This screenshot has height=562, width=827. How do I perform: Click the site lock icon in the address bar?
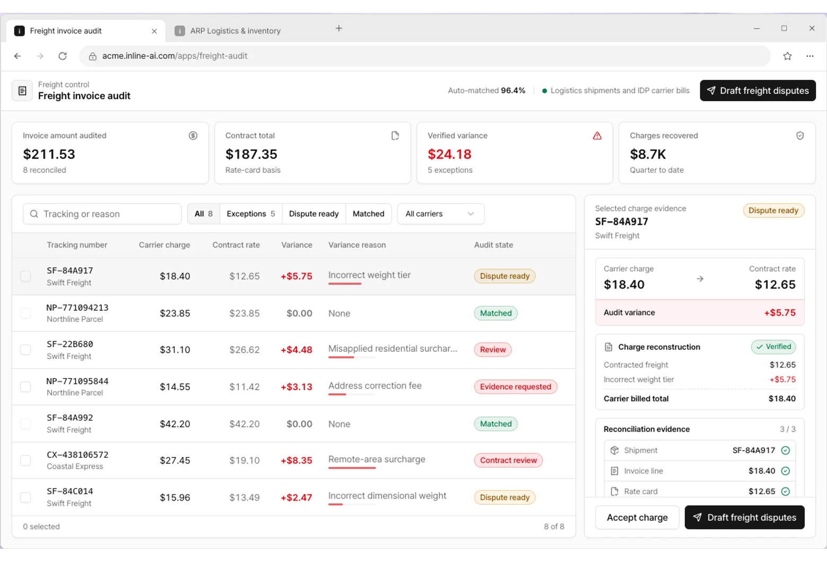[x=92, y=56]
